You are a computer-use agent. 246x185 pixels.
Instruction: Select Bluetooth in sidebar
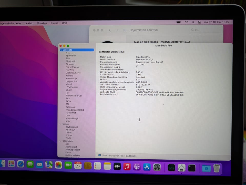[x=71, y=61]
